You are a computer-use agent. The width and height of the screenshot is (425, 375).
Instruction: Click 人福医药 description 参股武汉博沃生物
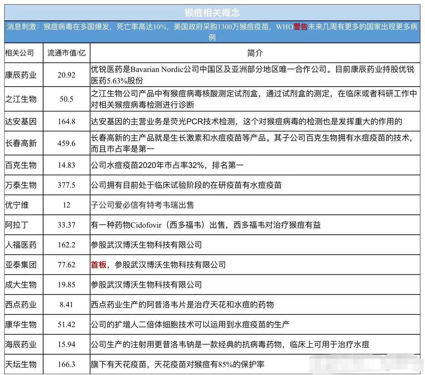click(x=146, y=245)
